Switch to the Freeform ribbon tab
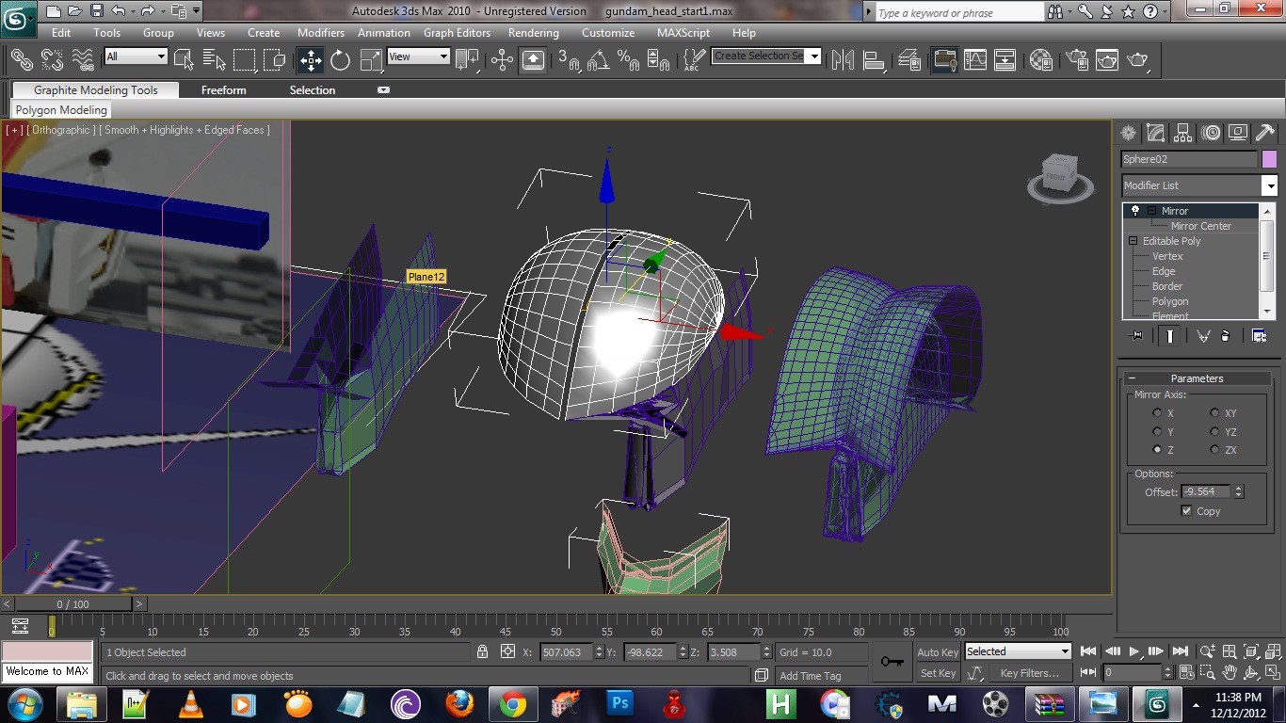 pos(224,90)
